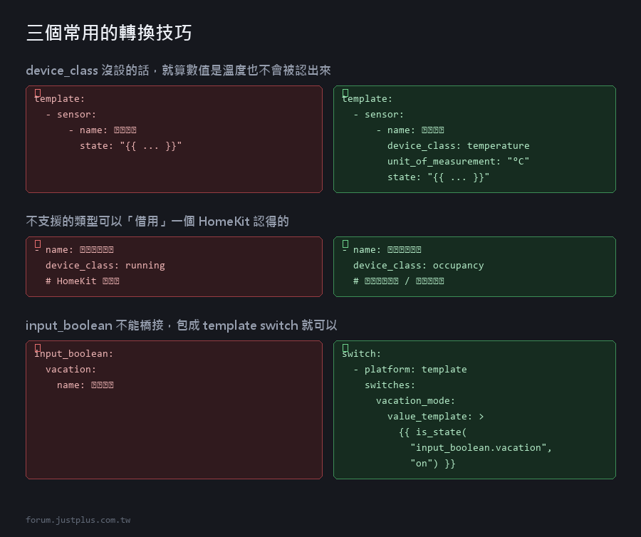Click the # HomeKit comment line

tap(82, 281)
